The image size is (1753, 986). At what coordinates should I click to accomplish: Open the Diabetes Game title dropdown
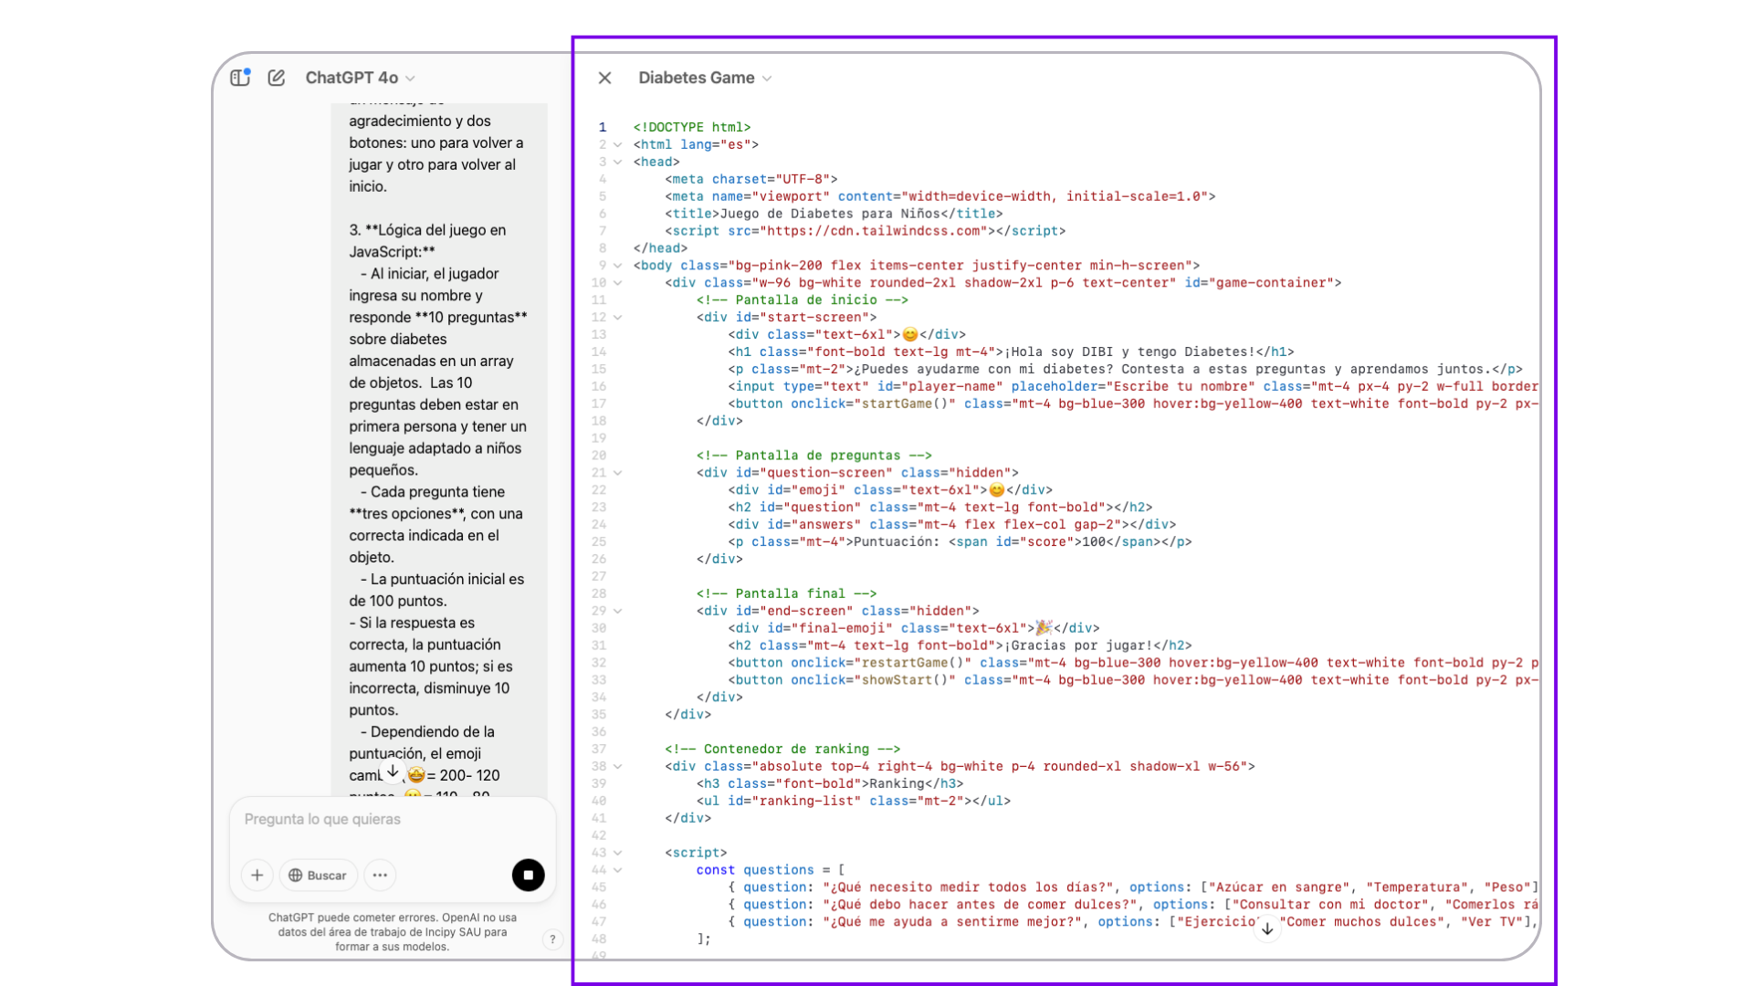tap(705, 78)
